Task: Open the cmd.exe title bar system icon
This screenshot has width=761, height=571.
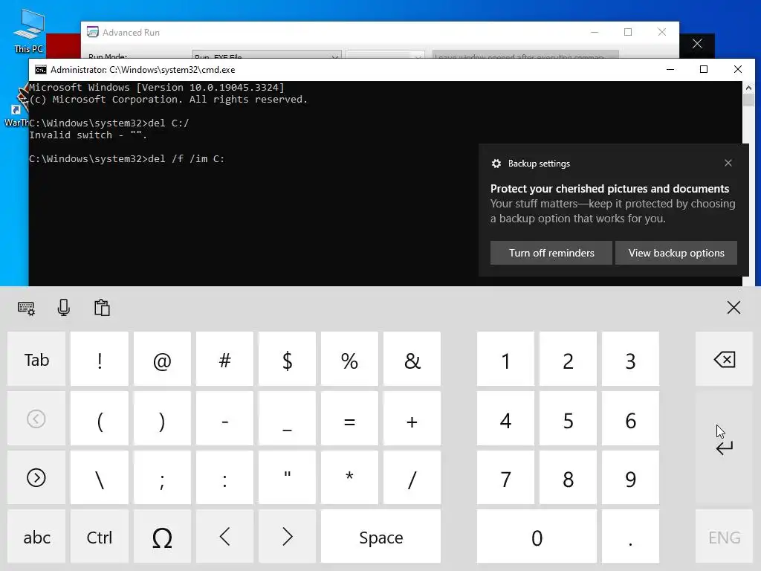Action: coord(41,70)
